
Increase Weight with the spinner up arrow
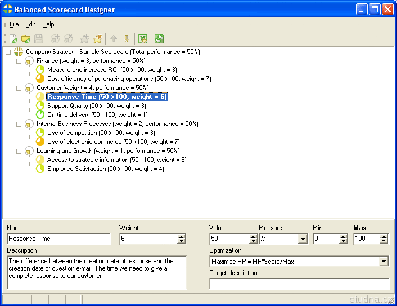[x=181, y=237]
